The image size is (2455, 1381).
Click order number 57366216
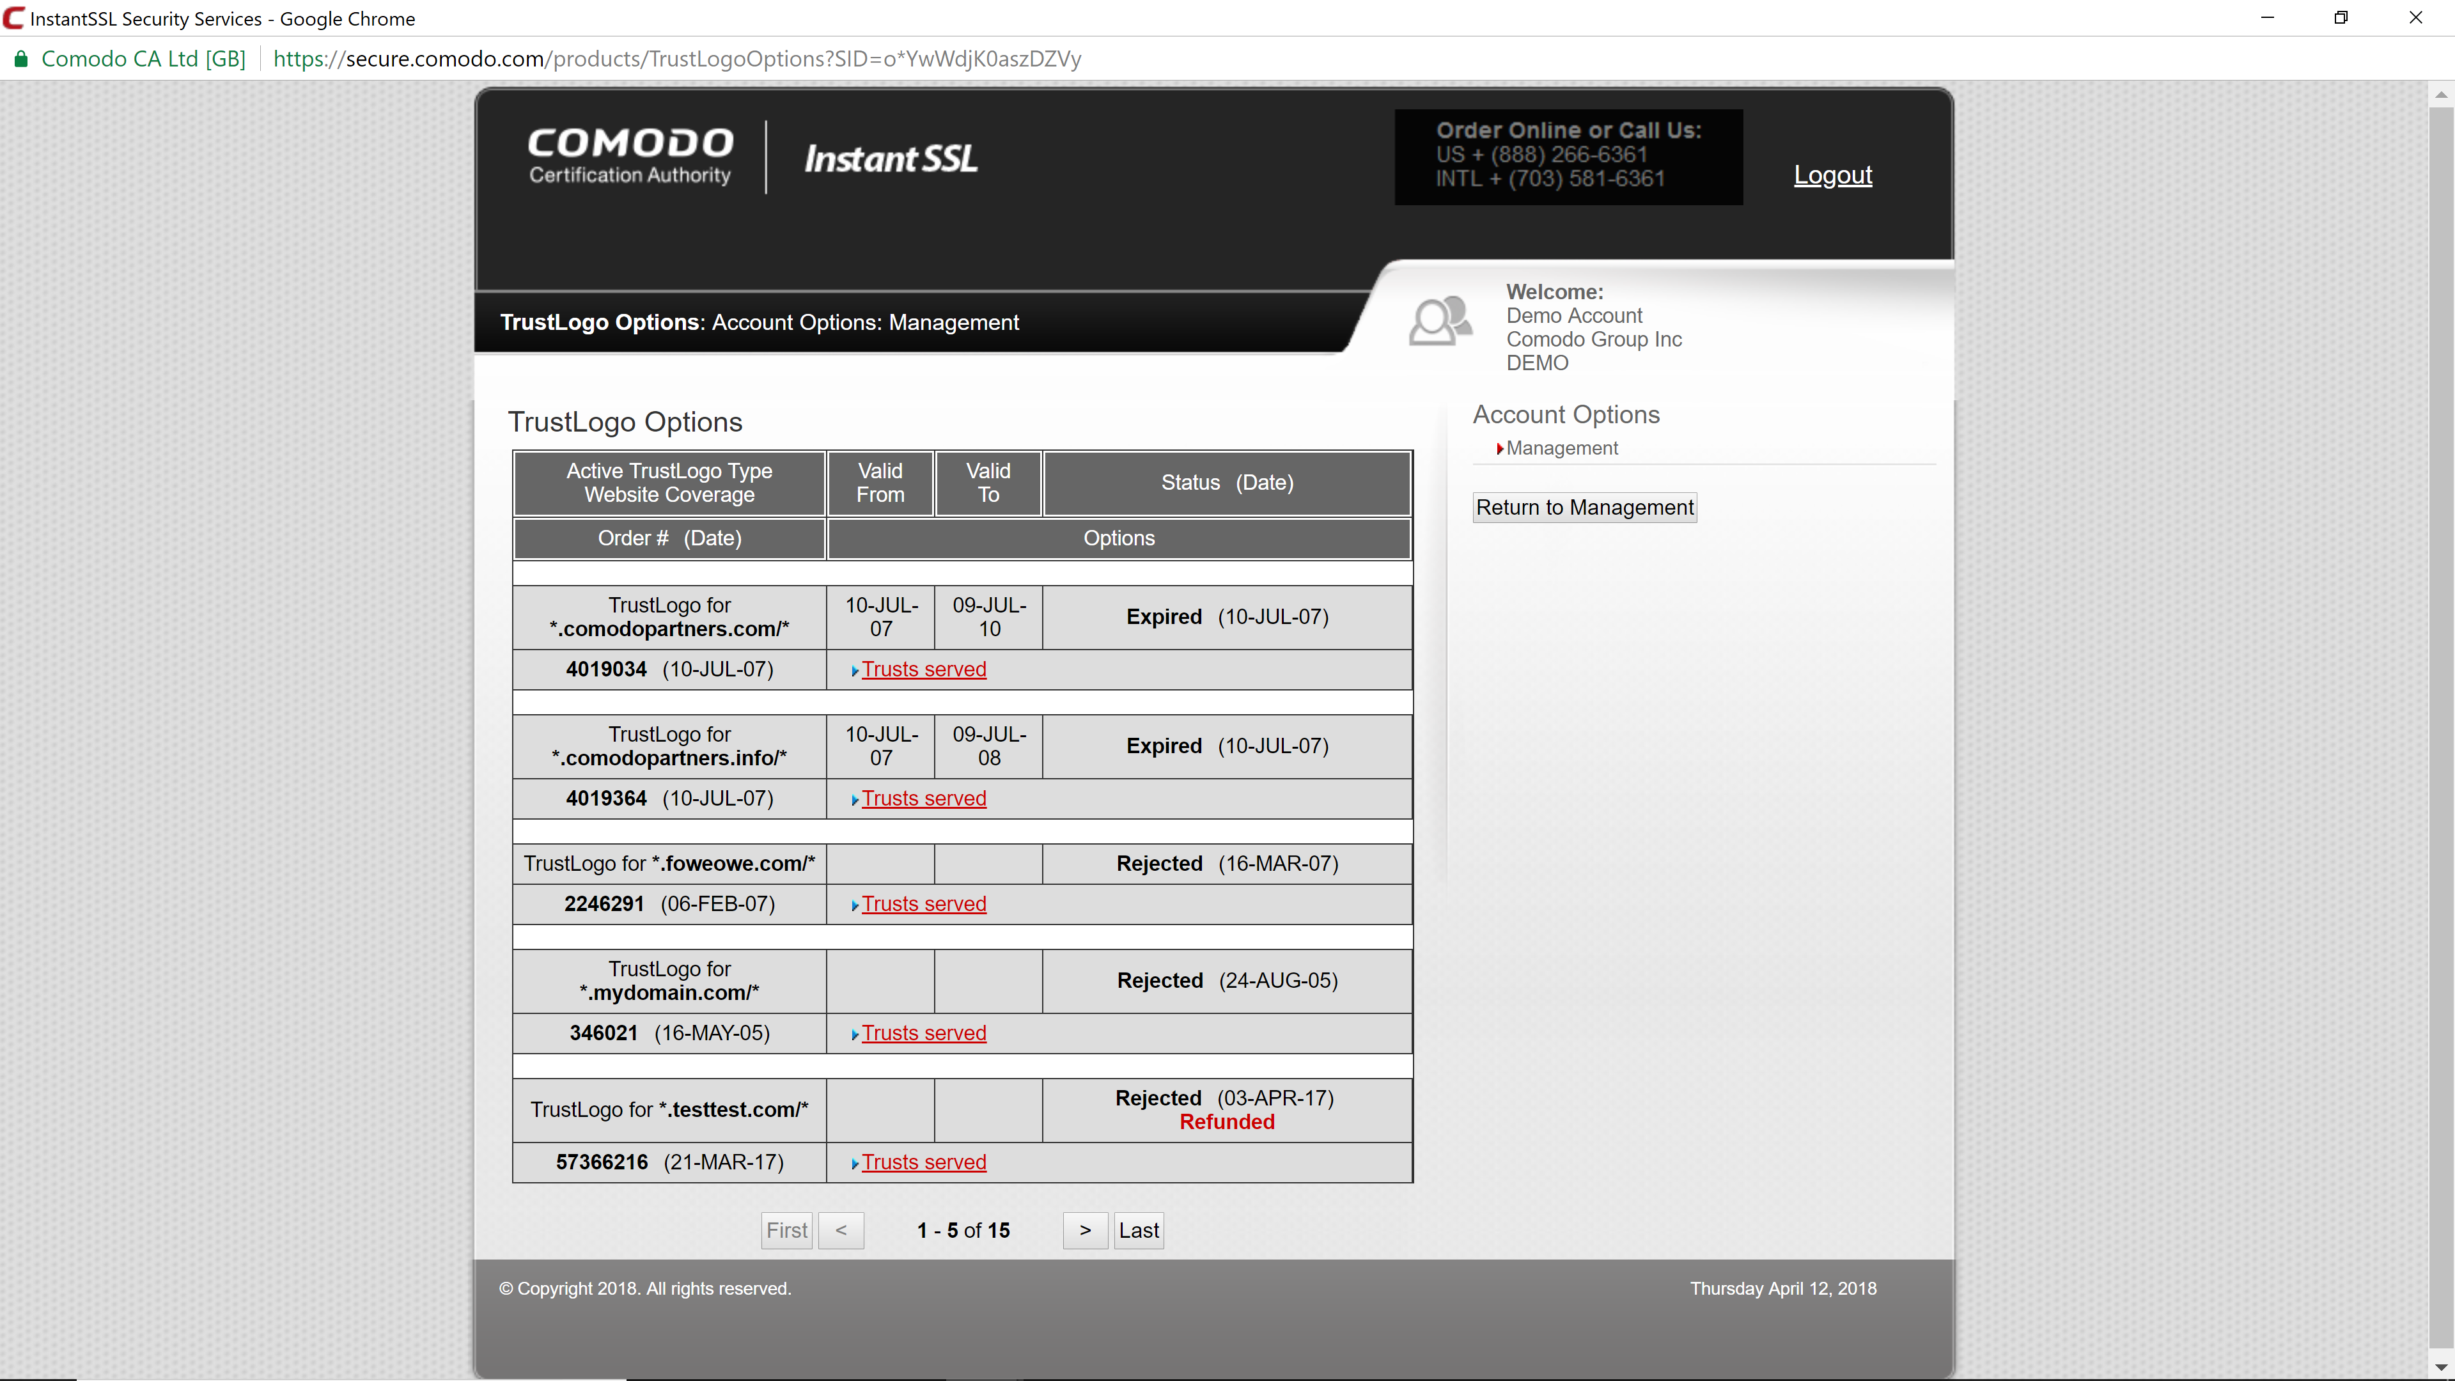click(x=602, y=1162)
